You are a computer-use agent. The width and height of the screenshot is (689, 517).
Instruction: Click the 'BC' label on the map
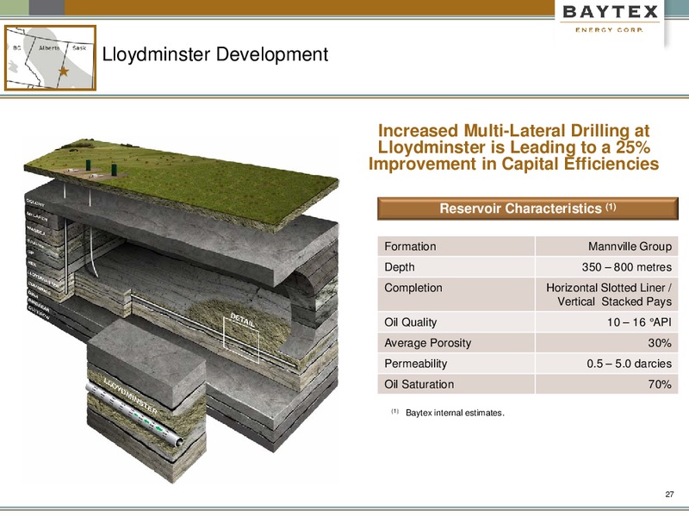point(16,48)
